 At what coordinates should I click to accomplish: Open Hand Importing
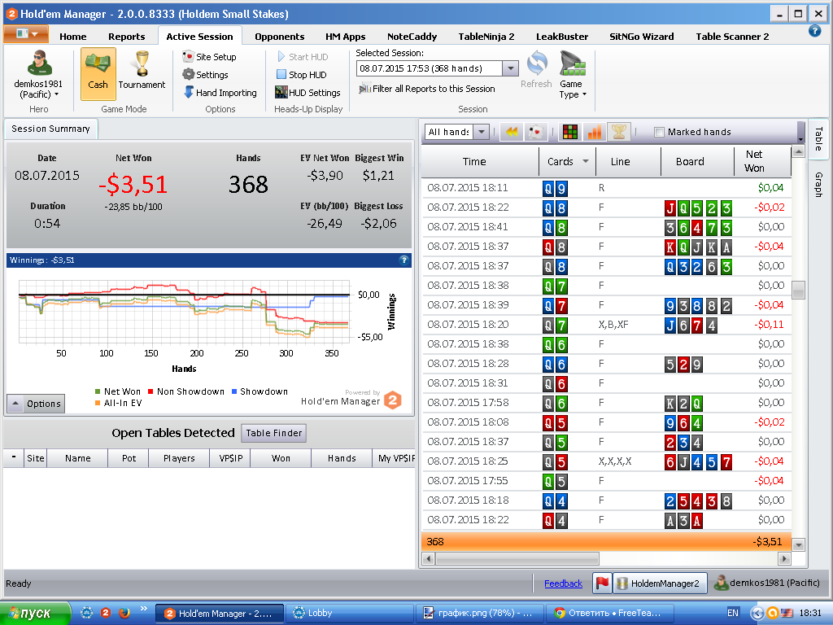click(x=220, y=93)
